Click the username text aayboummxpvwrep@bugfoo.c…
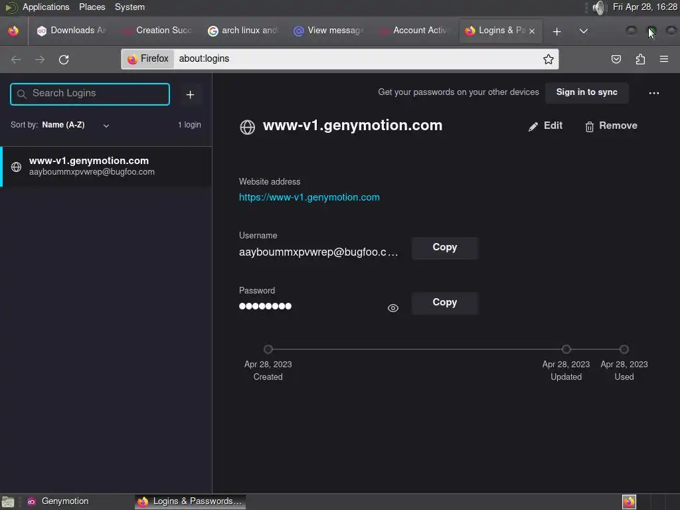This screenshot has width=680, height=510. coord(318,252)
